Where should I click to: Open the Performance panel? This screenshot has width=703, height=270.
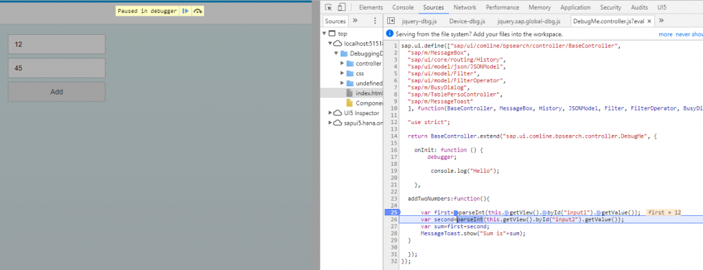click(x=502, y=7)
